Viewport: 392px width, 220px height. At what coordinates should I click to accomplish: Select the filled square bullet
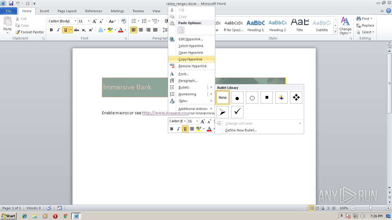pyautogui.click(x=267, y=98)
